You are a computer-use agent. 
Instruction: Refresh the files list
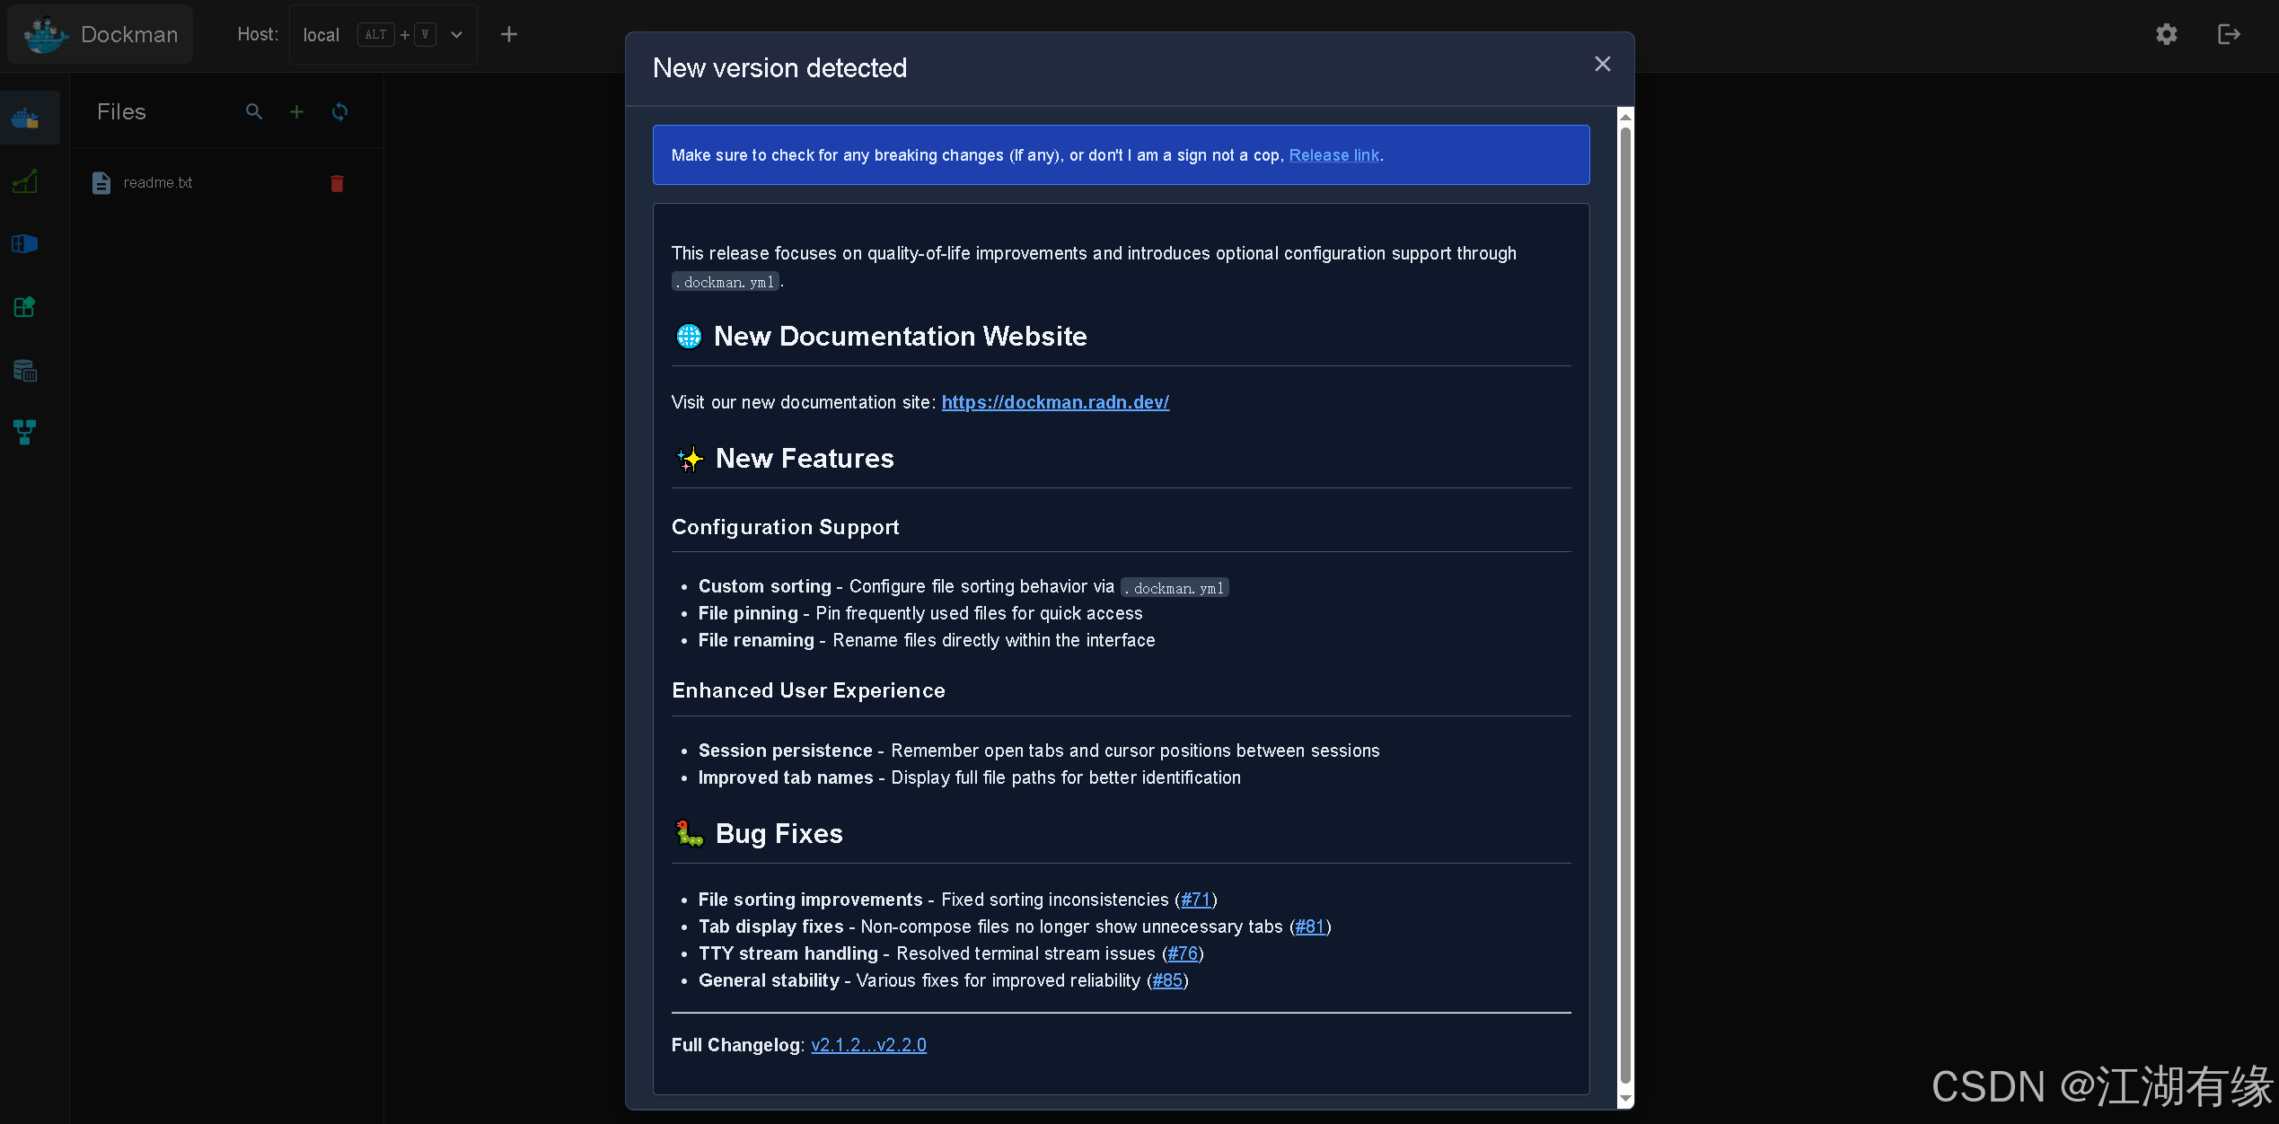[339, 111]
